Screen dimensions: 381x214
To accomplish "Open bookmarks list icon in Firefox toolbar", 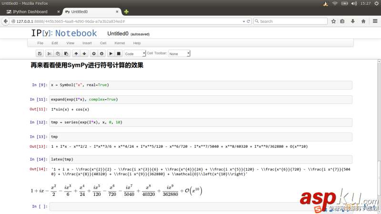I will pos(342,21).
